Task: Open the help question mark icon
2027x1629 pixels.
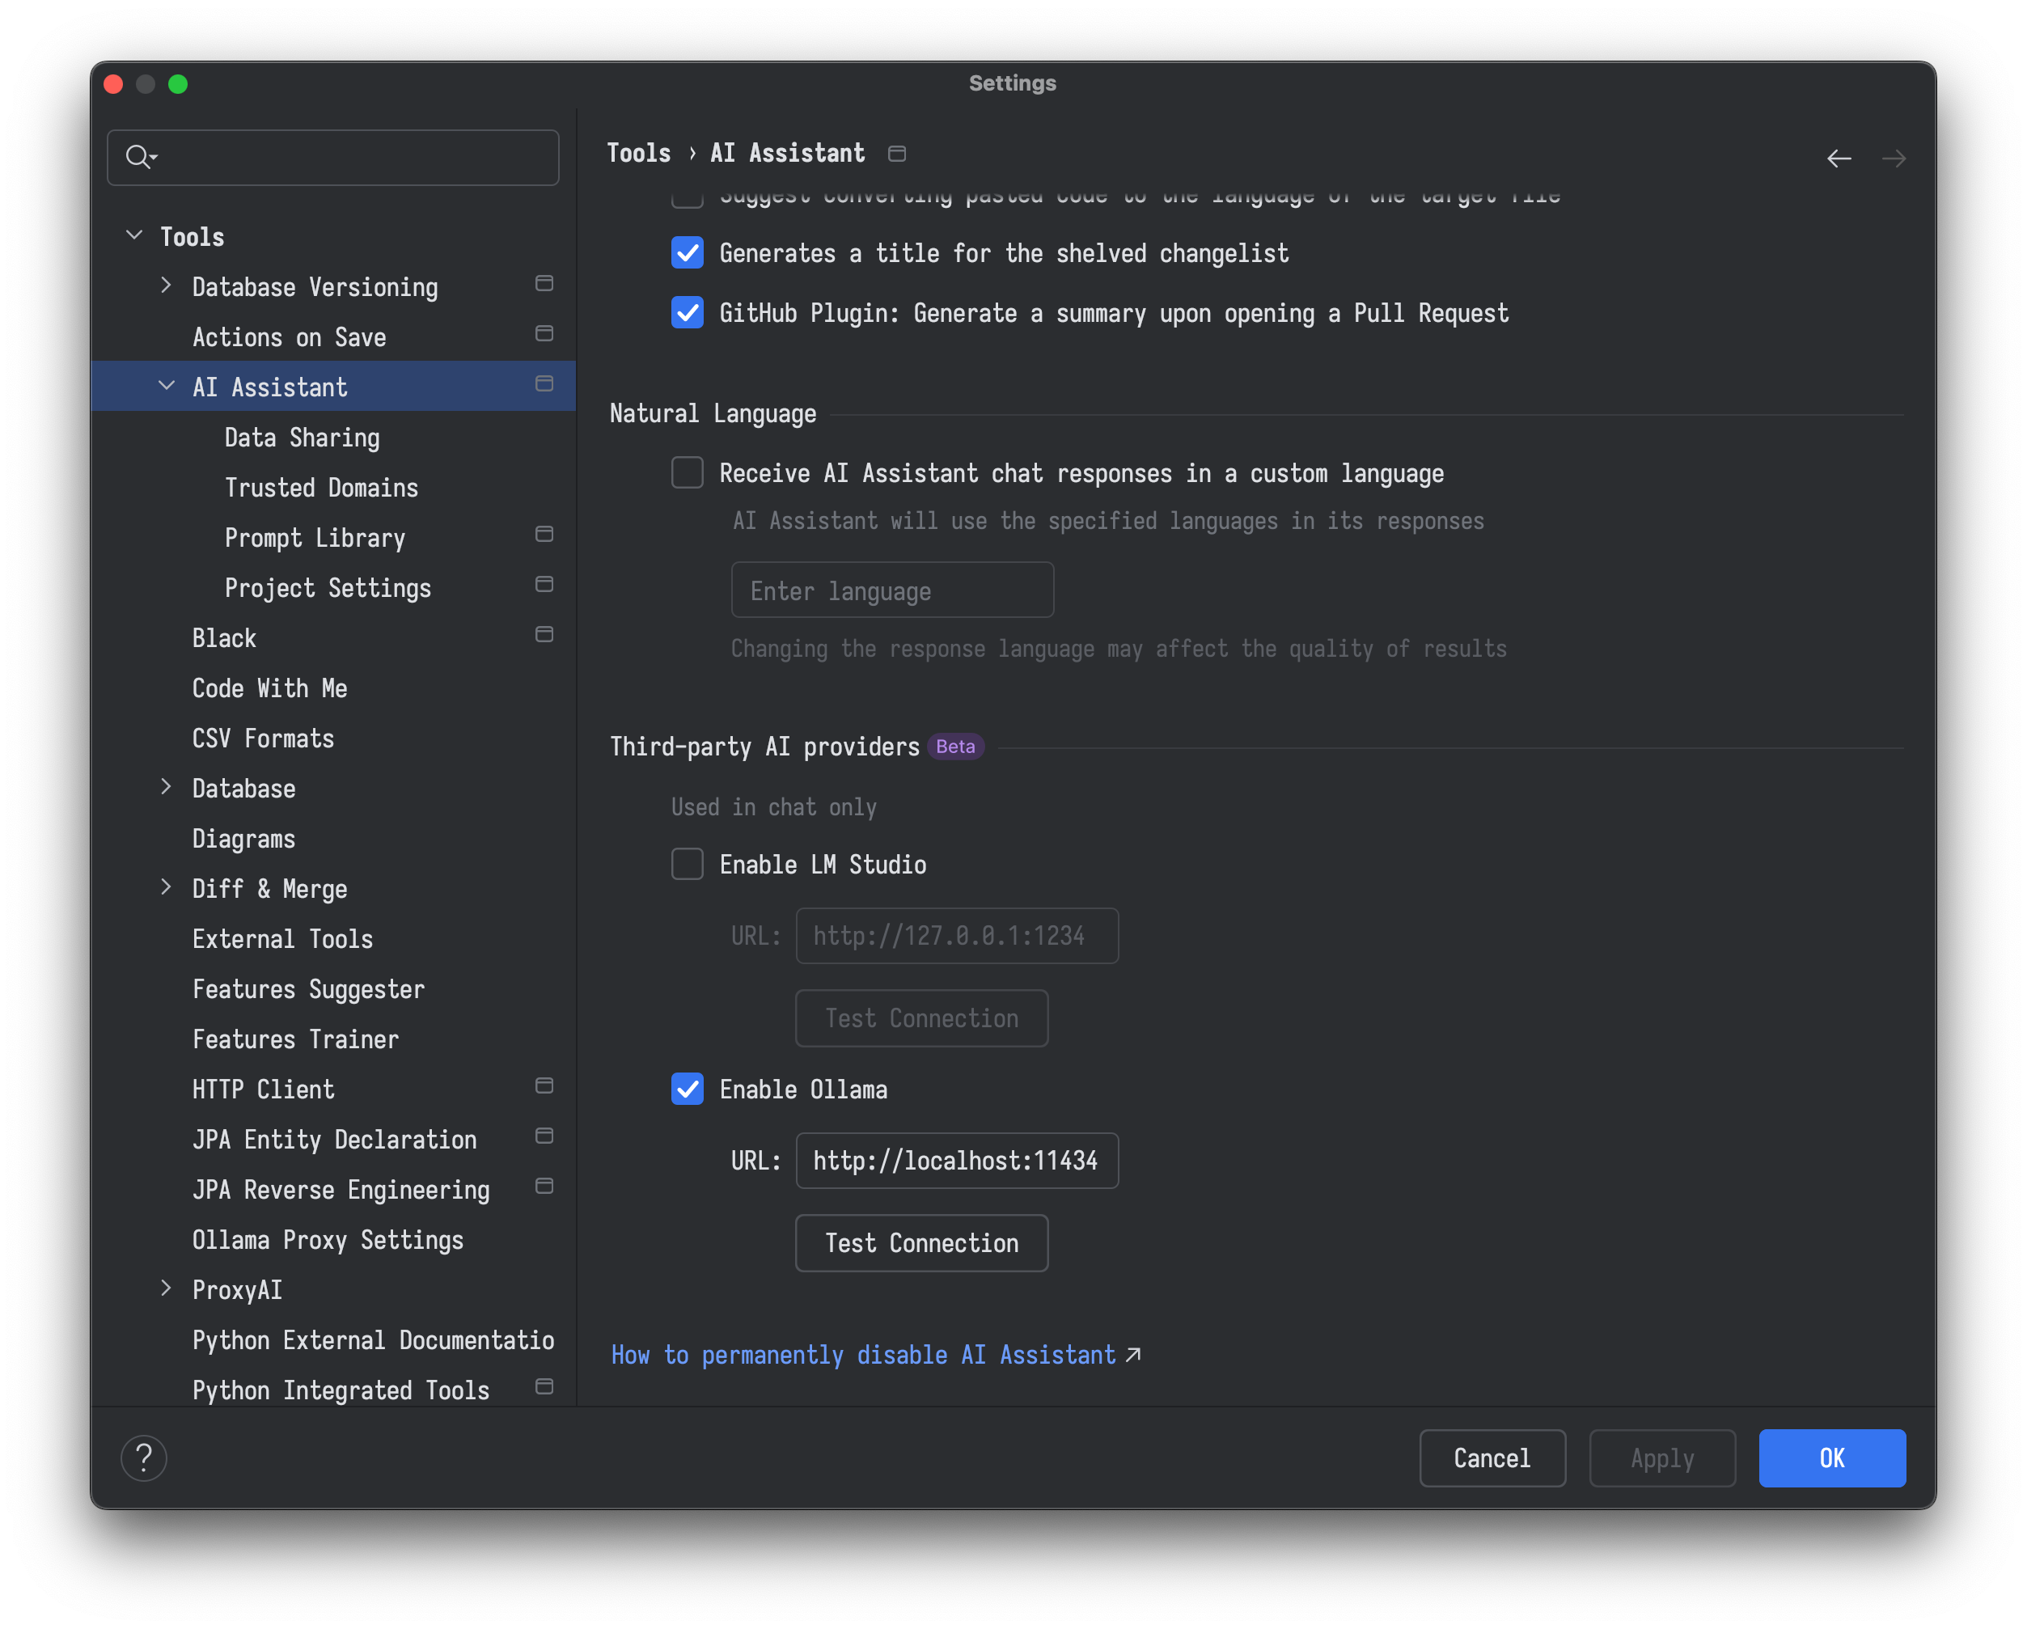Action: [143, 1457]
